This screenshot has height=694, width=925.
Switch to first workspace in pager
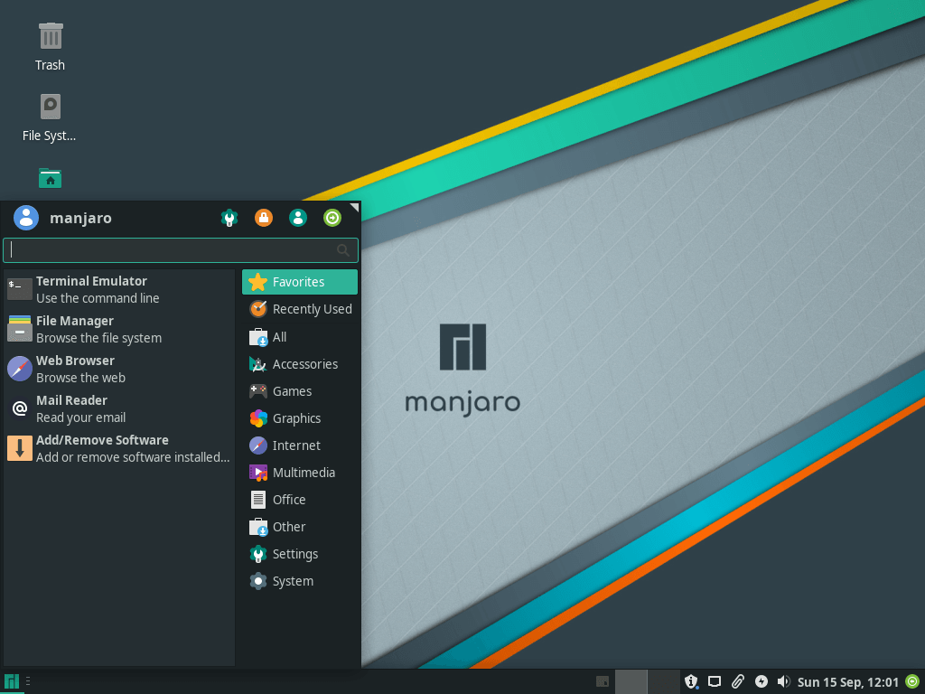pyautogui.click(x=631, y=681)
